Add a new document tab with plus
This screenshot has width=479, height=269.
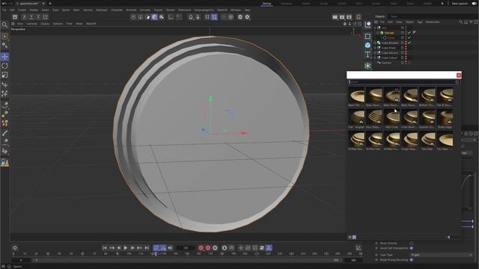tap(50, 3)
